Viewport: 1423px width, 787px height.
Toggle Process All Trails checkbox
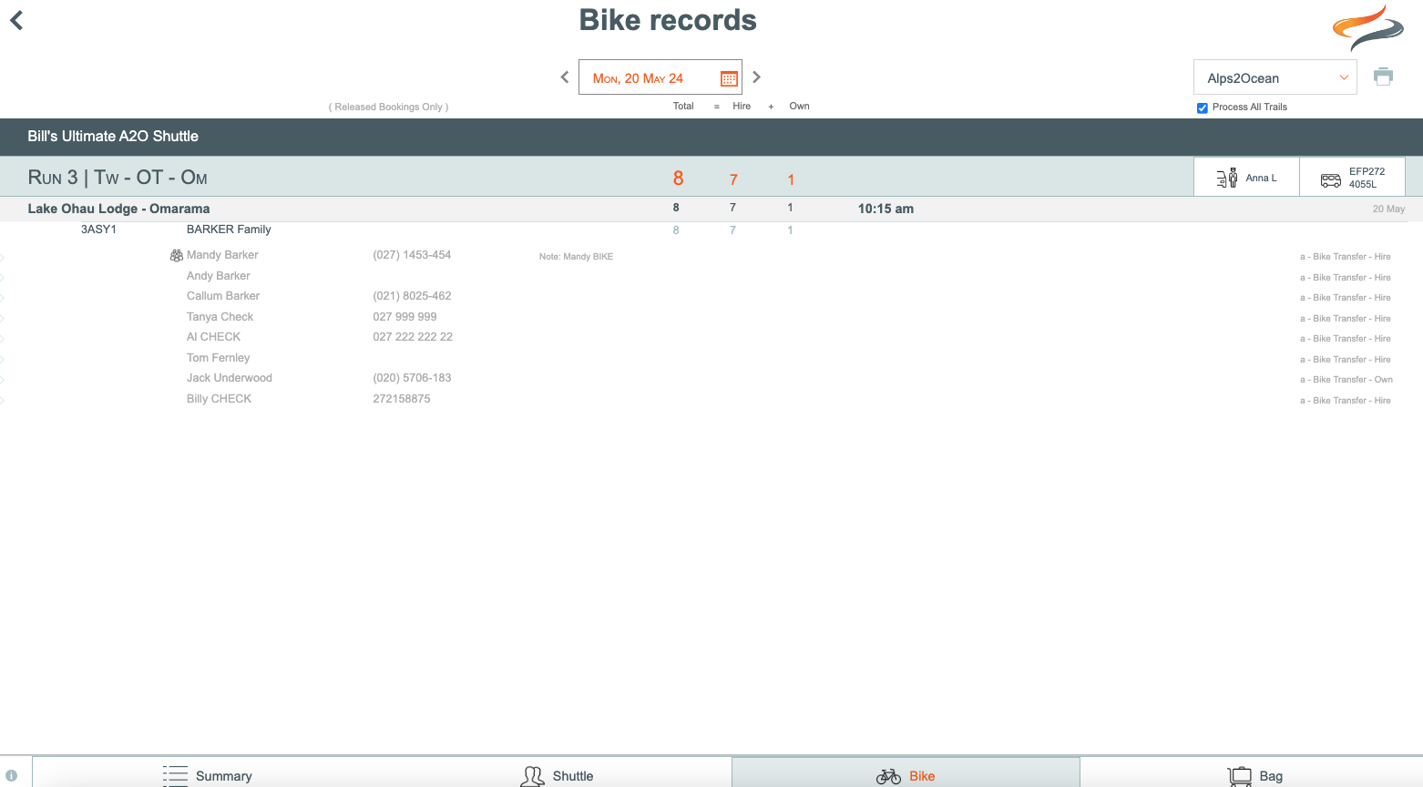coord(1202,107)
